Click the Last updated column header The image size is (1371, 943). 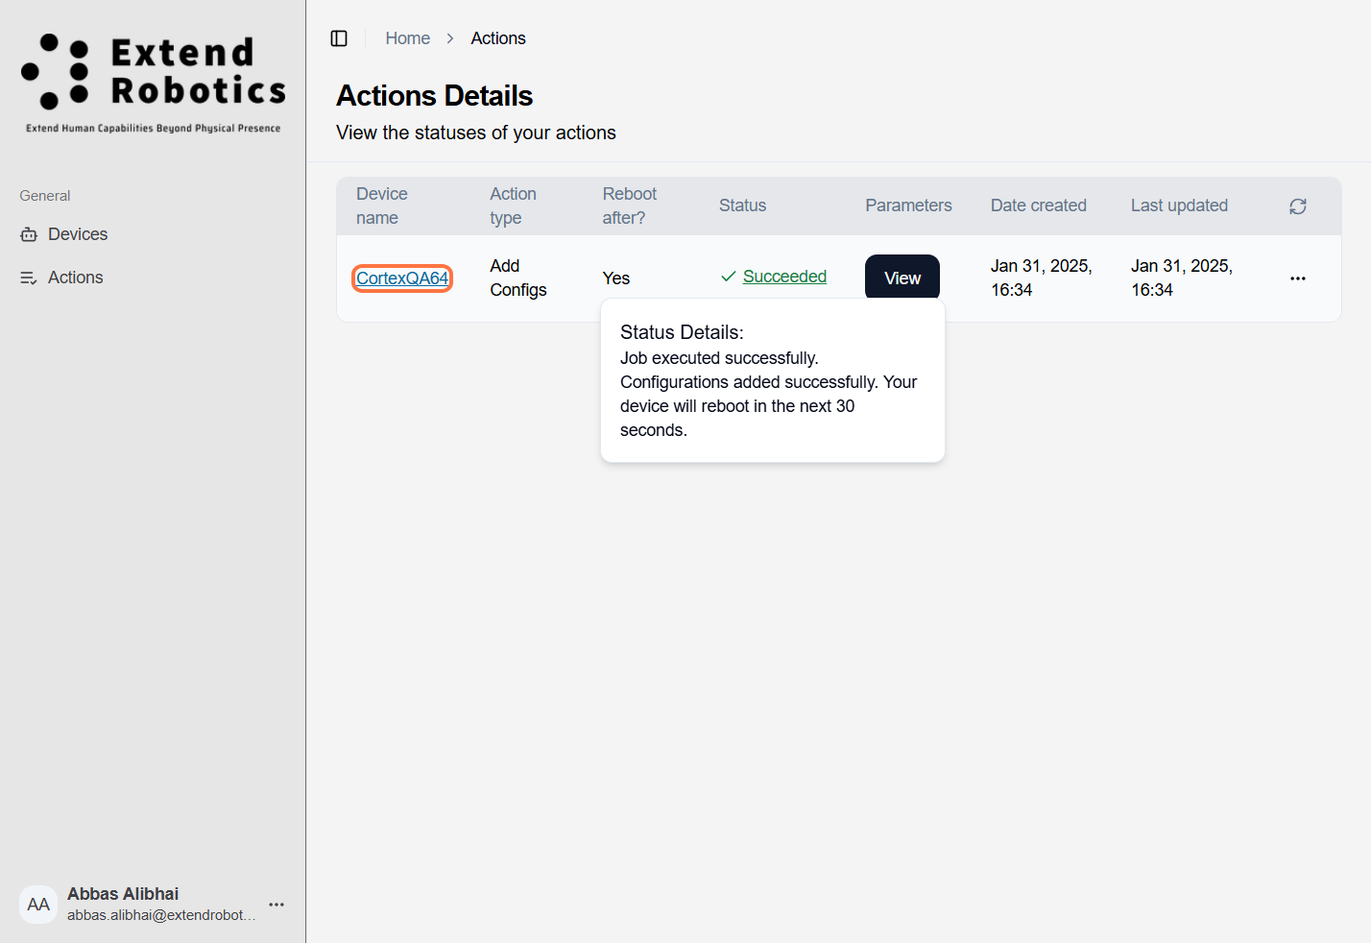tap(1179, 206)
